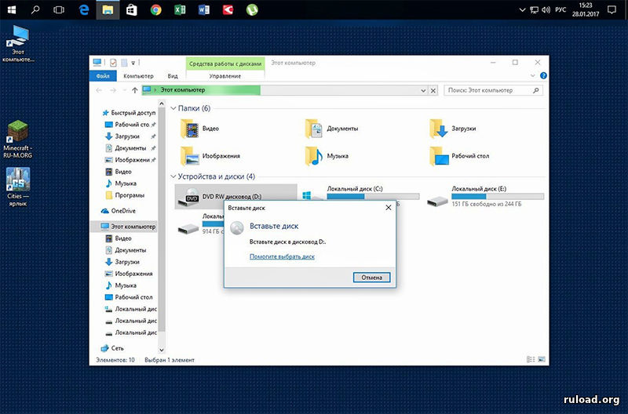The image size is (628, 414).
Task: Click the address bar Этот компьютер path
Action: click(183, 90)
